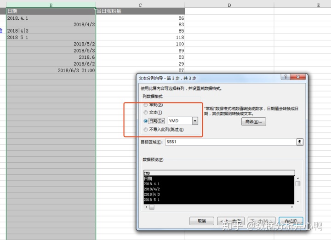
Task: Click the range collapse icon beside 目标区域
Action: click(x=300, y=142)
